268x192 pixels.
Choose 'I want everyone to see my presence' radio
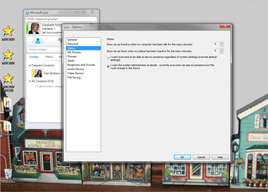click(x=108, y=58)
